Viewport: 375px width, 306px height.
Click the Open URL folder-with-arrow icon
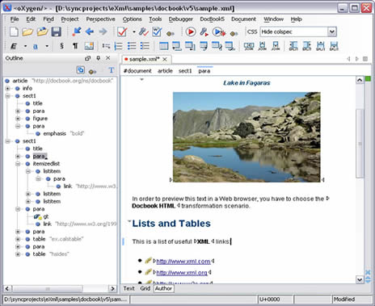pyautogui.click(x=42, y=31)
